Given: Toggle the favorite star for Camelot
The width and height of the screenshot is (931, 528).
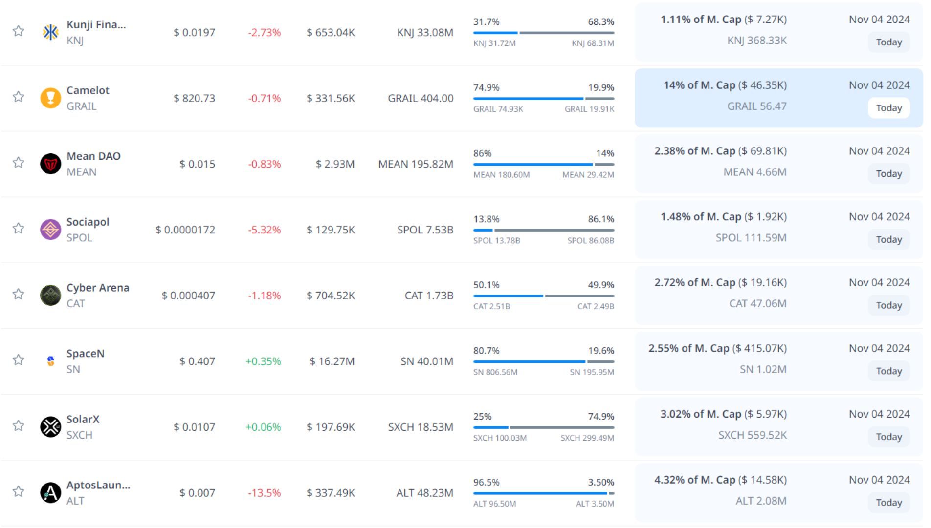Looking at the screenshot, I should pyautogui.click(x=19, y=97).
